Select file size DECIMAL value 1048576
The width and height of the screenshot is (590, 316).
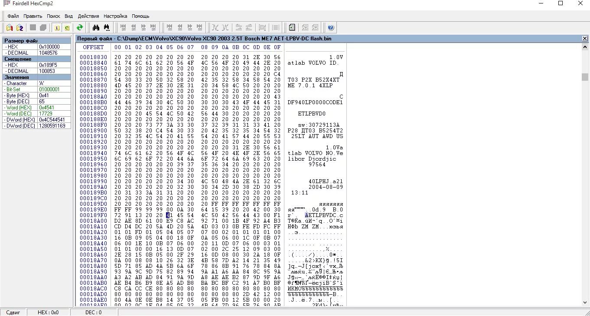[x=54, y=53]
